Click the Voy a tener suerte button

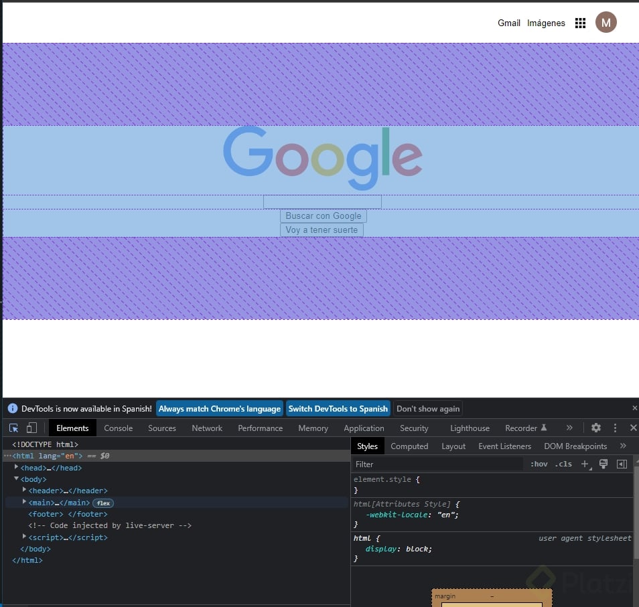click(322, 230)
